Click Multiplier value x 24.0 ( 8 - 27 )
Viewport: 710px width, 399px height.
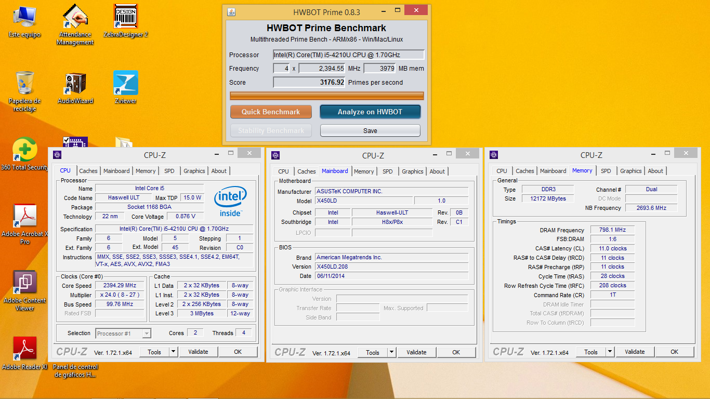120,295
